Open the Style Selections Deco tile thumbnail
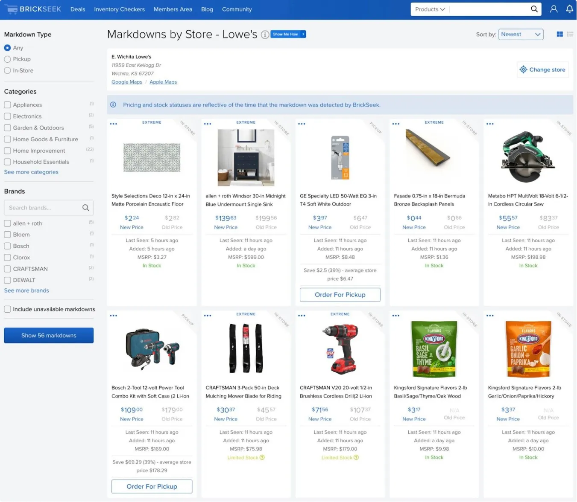 [x=152, y=158]
